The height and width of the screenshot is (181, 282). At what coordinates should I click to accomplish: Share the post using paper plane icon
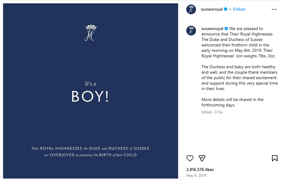click(202, 158)
